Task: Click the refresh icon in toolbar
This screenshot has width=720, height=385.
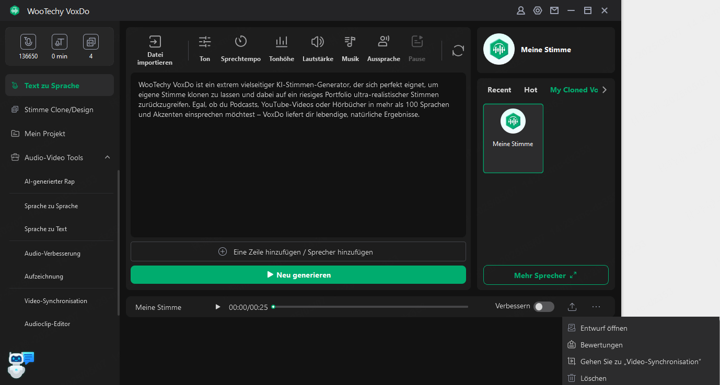Action: pyautogui.click(x=458, y=51)
